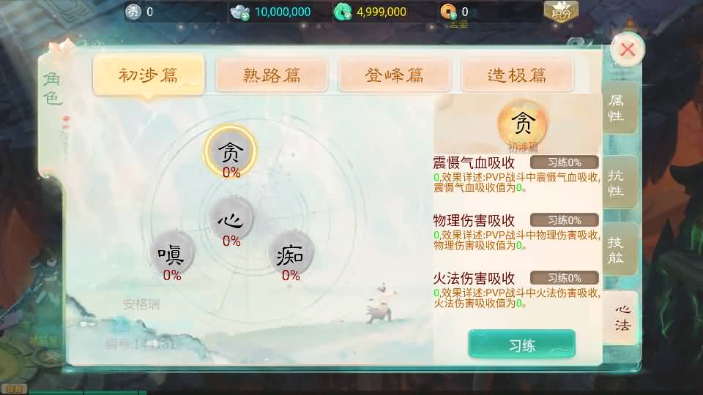Select the 痴 orb node

[x=291, y=254]
